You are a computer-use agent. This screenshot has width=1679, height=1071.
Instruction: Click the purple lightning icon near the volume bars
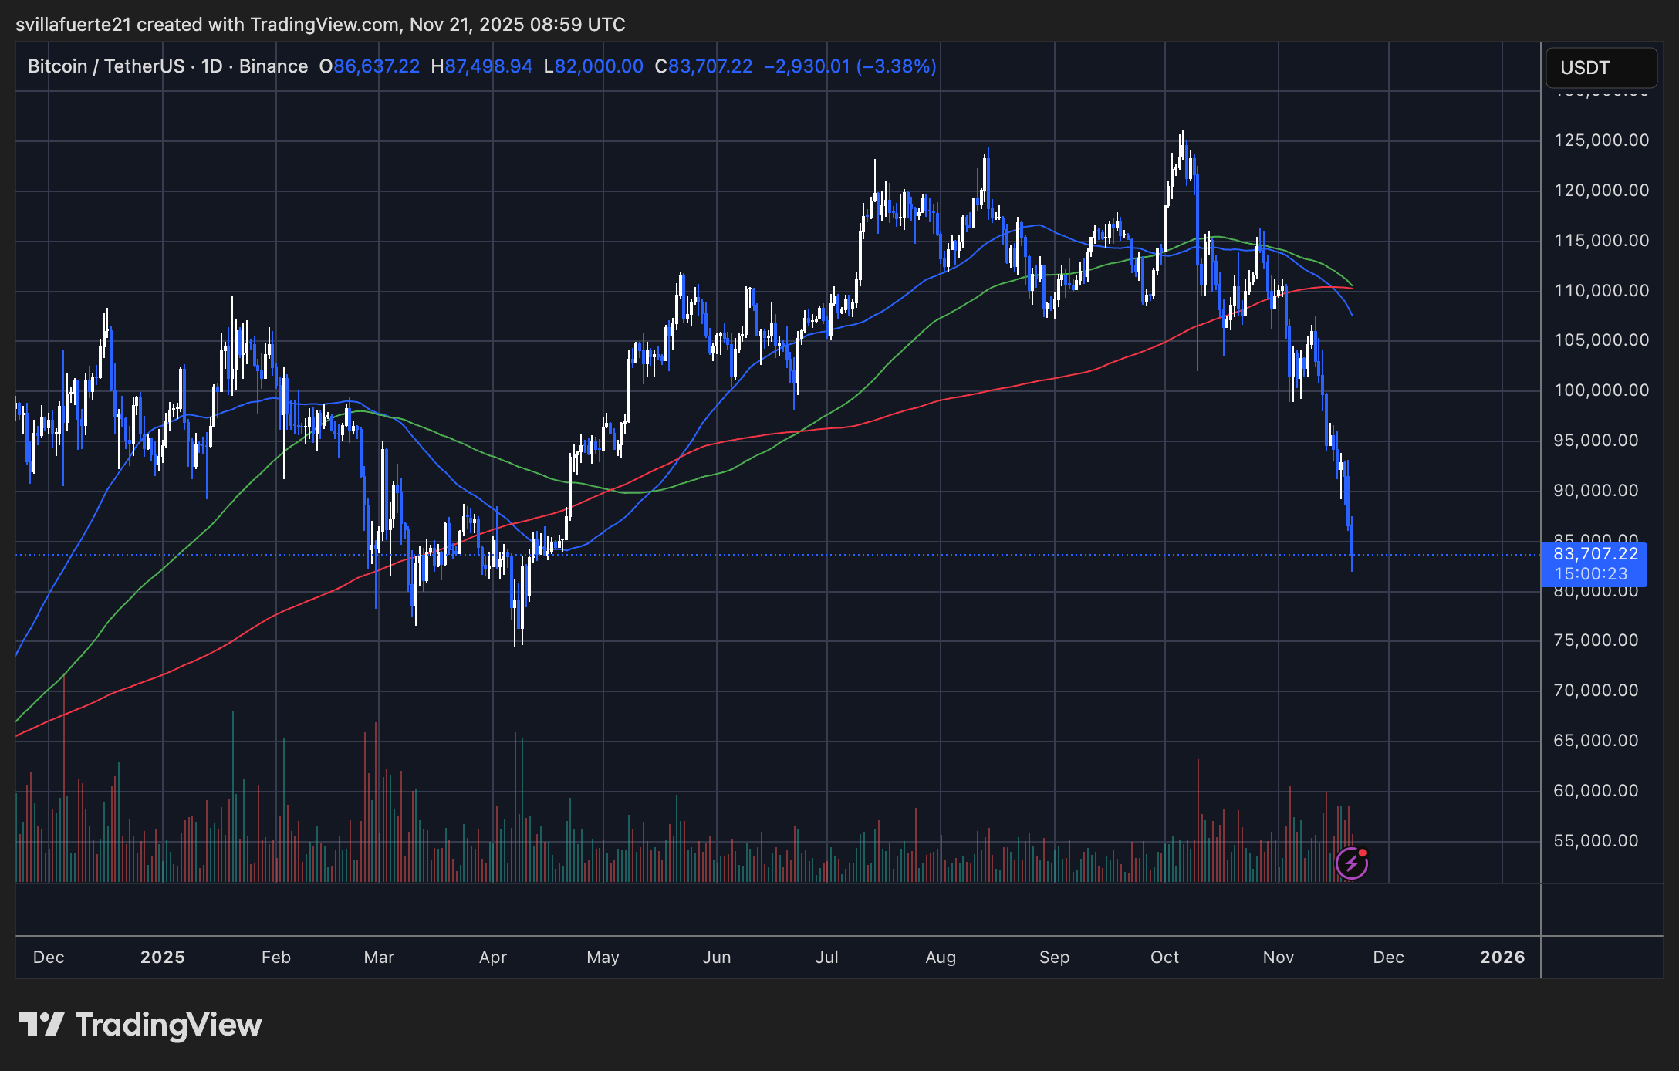[x=1352, y=864]
